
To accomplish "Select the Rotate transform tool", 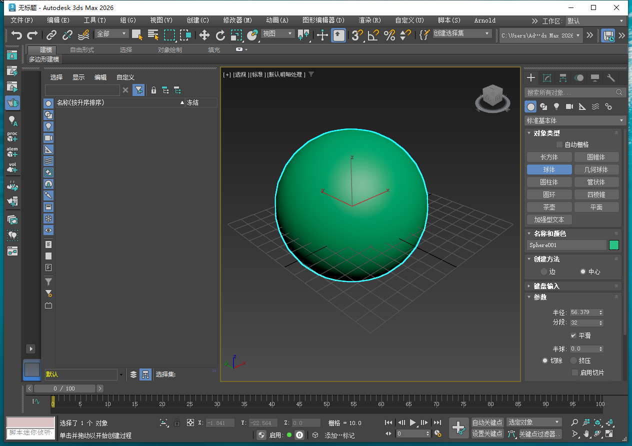I will point(220,35).
